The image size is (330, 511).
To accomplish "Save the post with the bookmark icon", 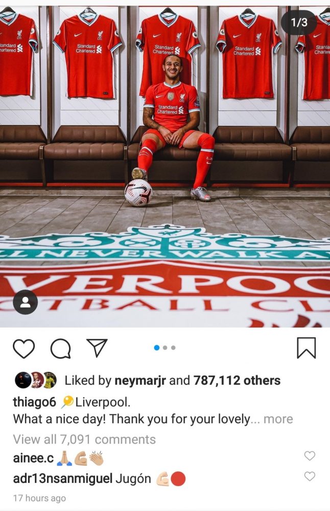I will point(306,348).
